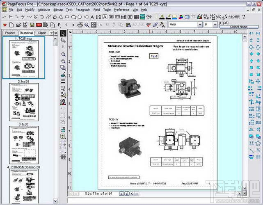Flip selected object horizontally icon
Viewport: 263px width, 205px height.
(251, 129)
